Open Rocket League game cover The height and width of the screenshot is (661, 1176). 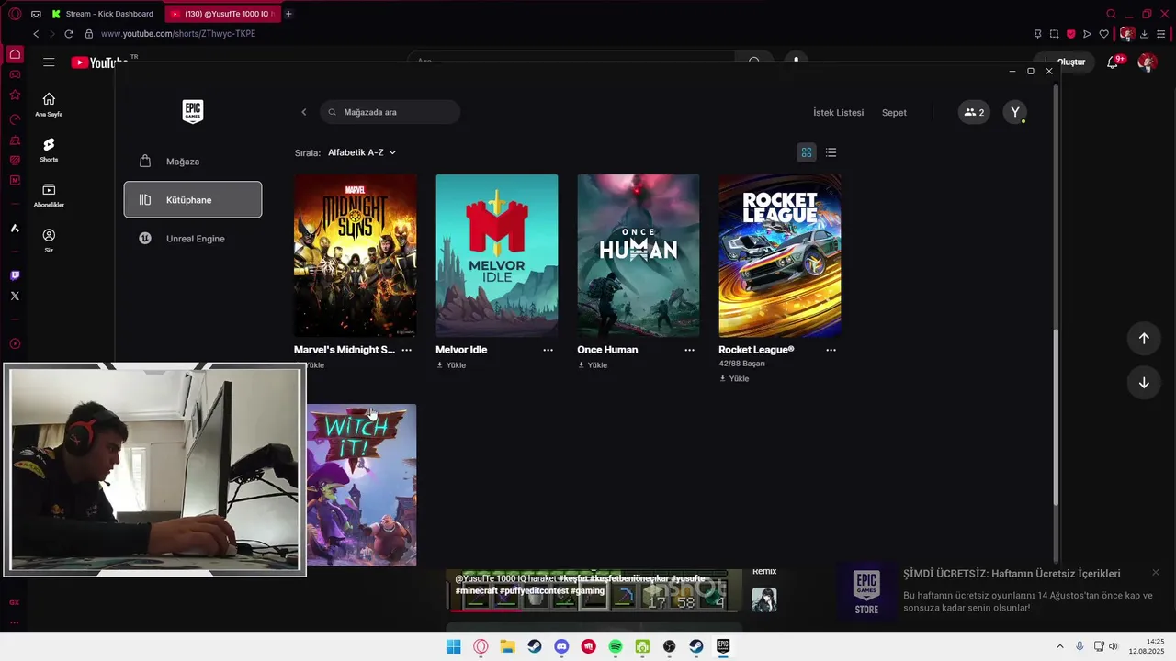(x=780, y=256)
